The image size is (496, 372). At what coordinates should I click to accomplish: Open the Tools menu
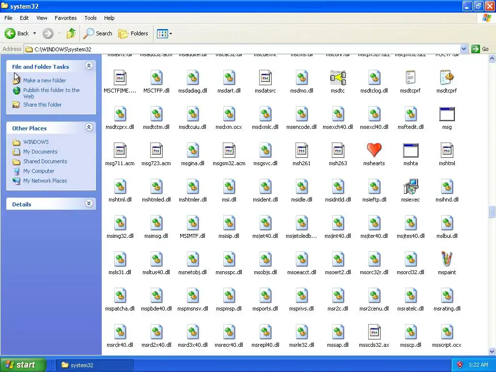[x=91, y=18]
